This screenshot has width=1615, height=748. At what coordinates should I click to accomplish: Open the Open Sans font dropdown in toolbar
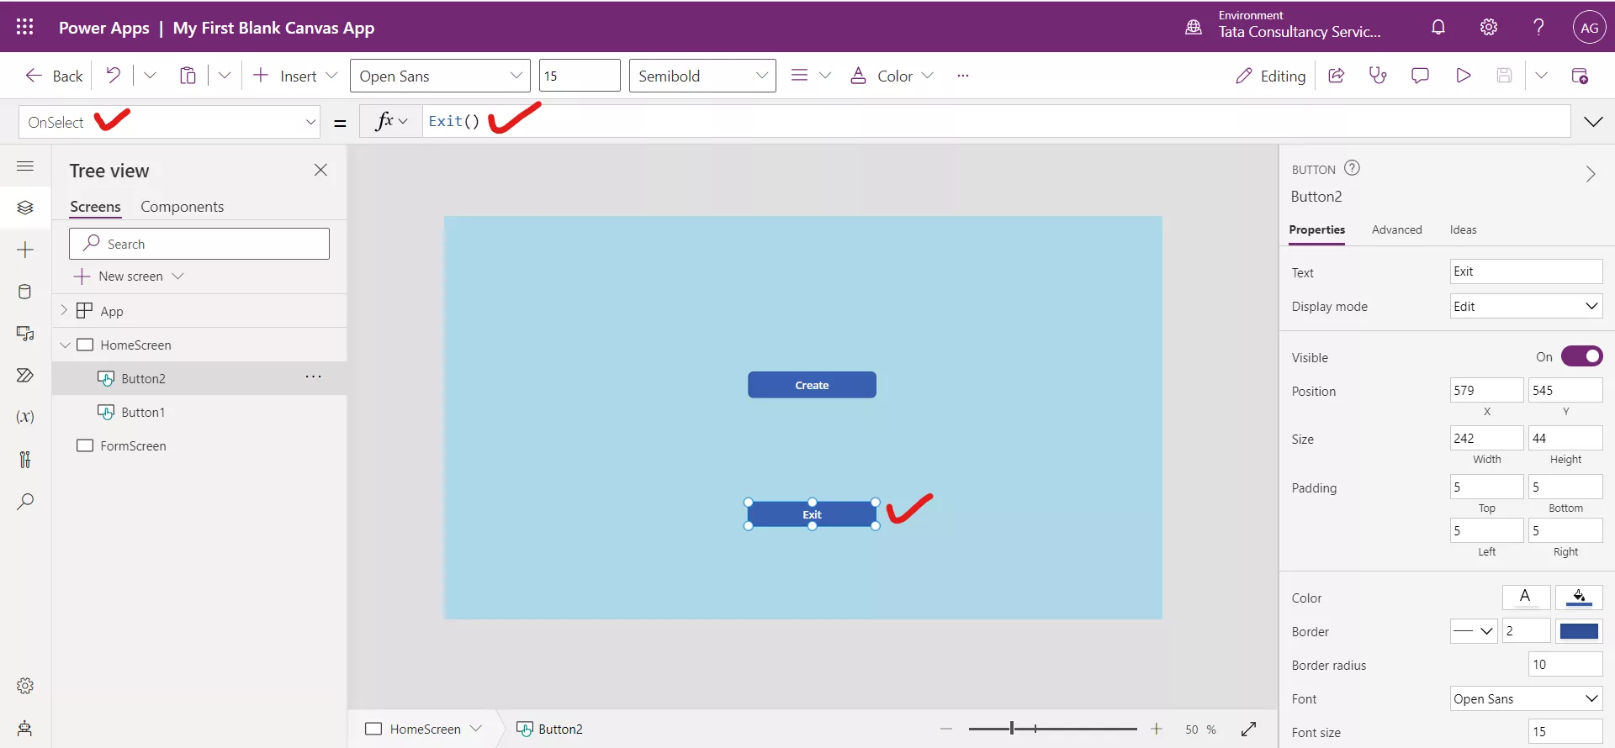(x=440, y=76)
